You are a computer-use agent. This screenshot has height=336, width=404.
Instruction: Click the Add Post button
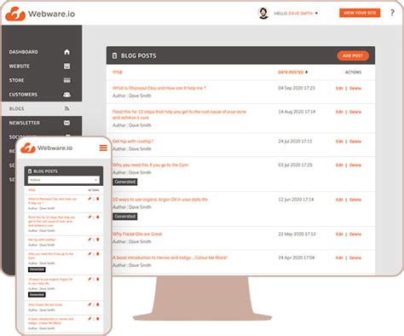(x=353, y=55)
